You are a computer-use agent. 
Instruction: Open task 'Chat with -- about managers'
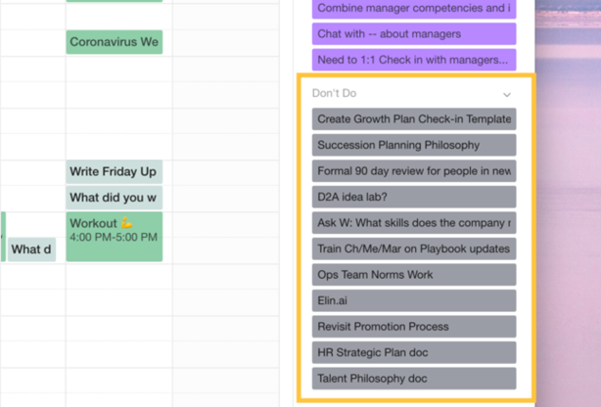tap(414, 33)
